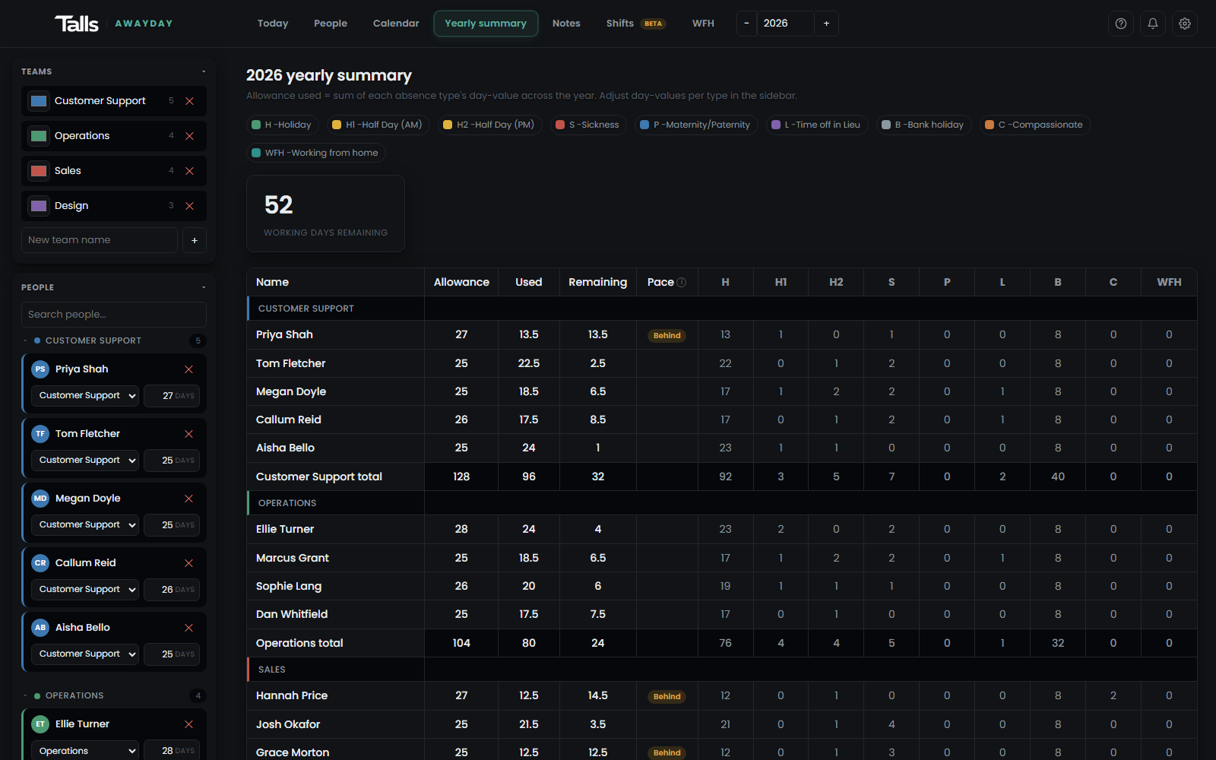Change Design team color swatch
Viewport: 1216px width, 760px height.
[x=39, y=206]
